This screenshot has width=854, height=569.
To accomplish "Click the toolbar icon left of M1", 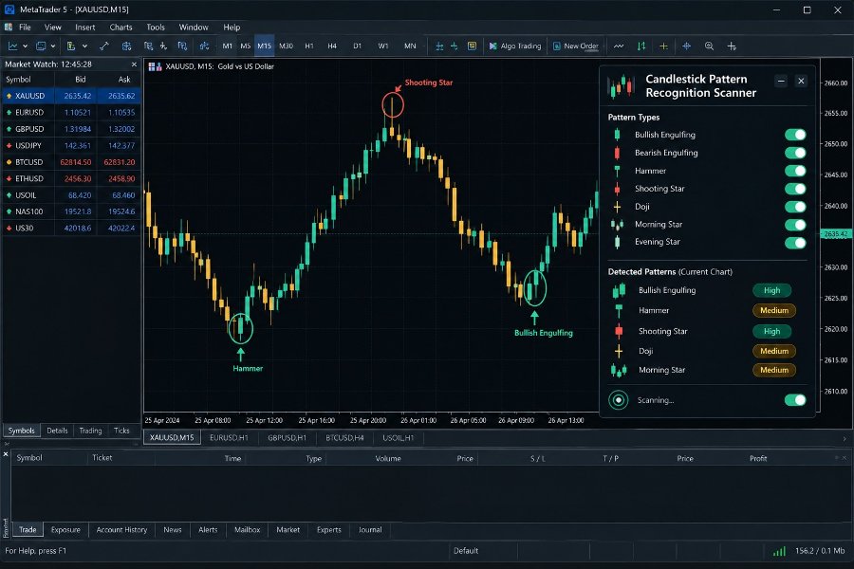I will [x=204, y=46].
